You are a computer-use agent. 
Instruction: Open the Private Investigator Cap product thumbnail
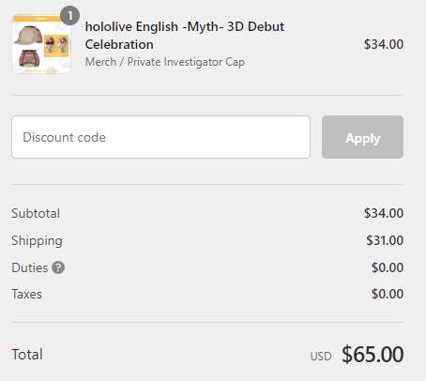(41, 44)
